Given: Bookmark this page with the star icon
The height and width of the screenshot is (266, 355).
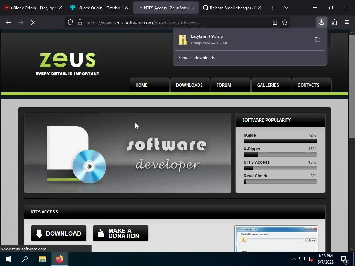Looking at the screenshot, I should coord(285,22).
